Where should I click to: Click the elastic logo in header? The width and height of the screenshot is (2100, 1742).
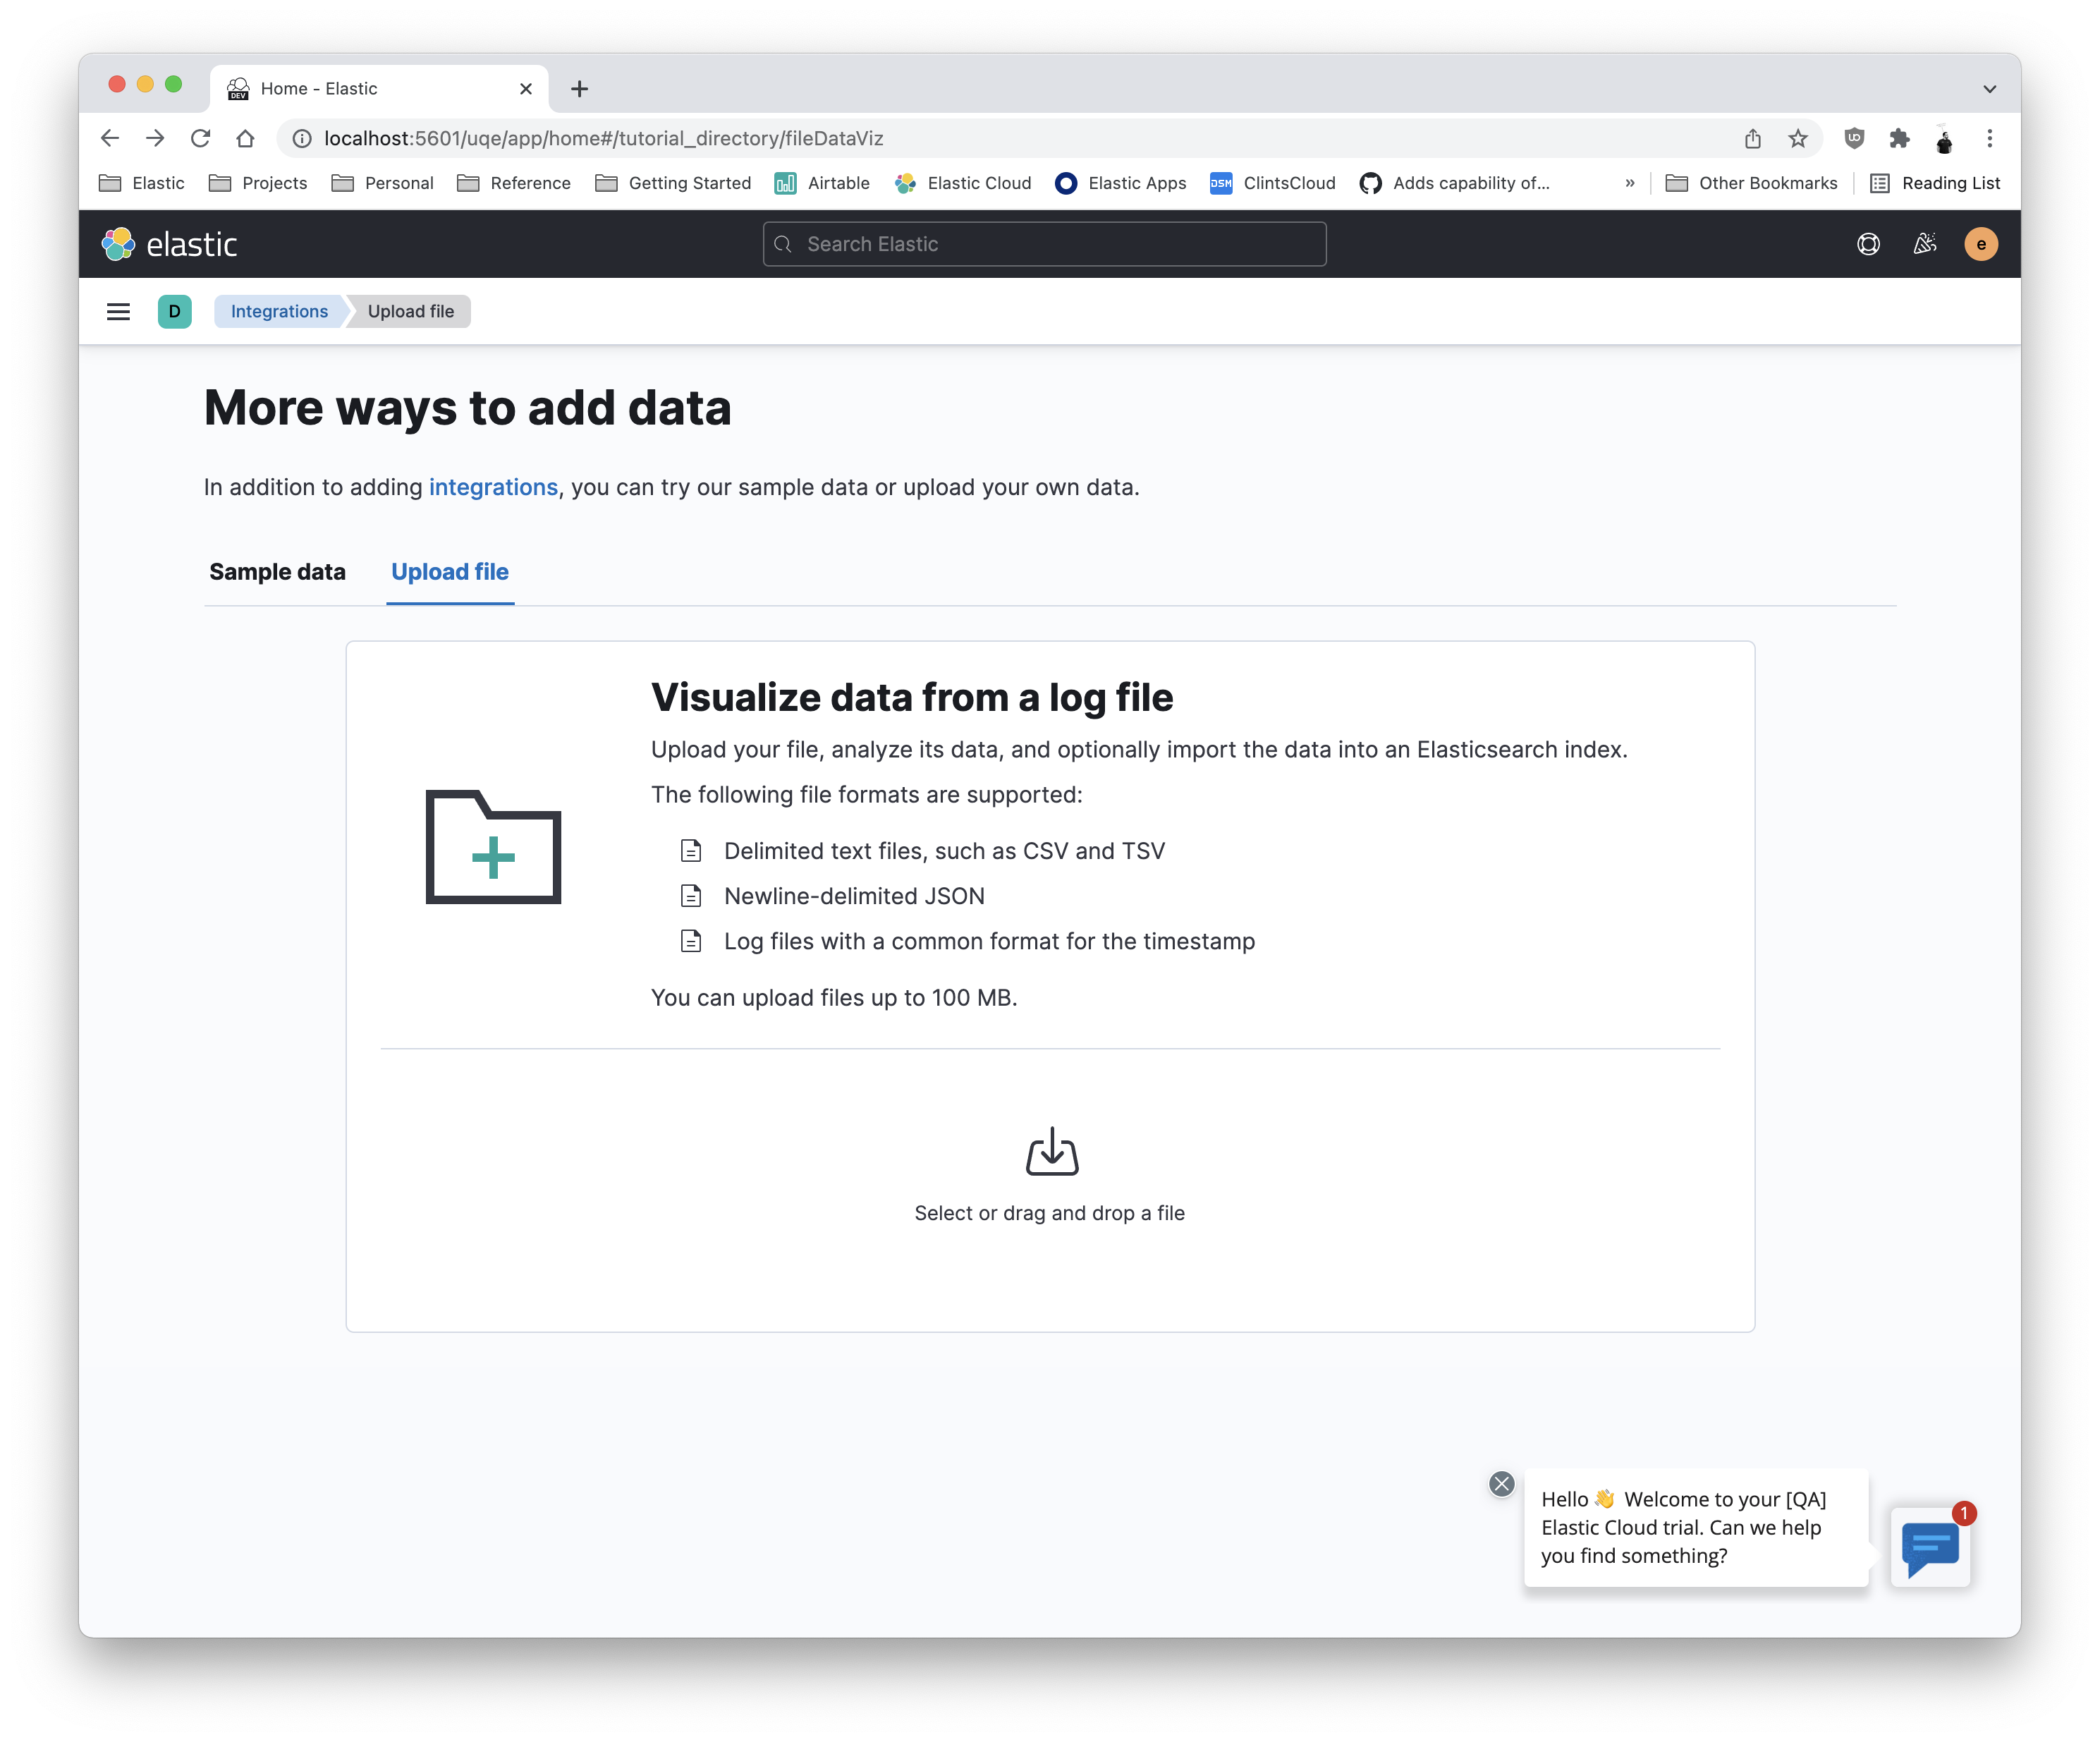tap(170, 244)
